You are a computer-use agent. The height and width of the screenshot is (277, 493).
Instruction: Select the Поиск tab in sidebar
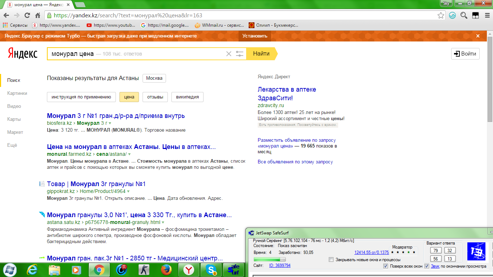click(x=14, y=80)
